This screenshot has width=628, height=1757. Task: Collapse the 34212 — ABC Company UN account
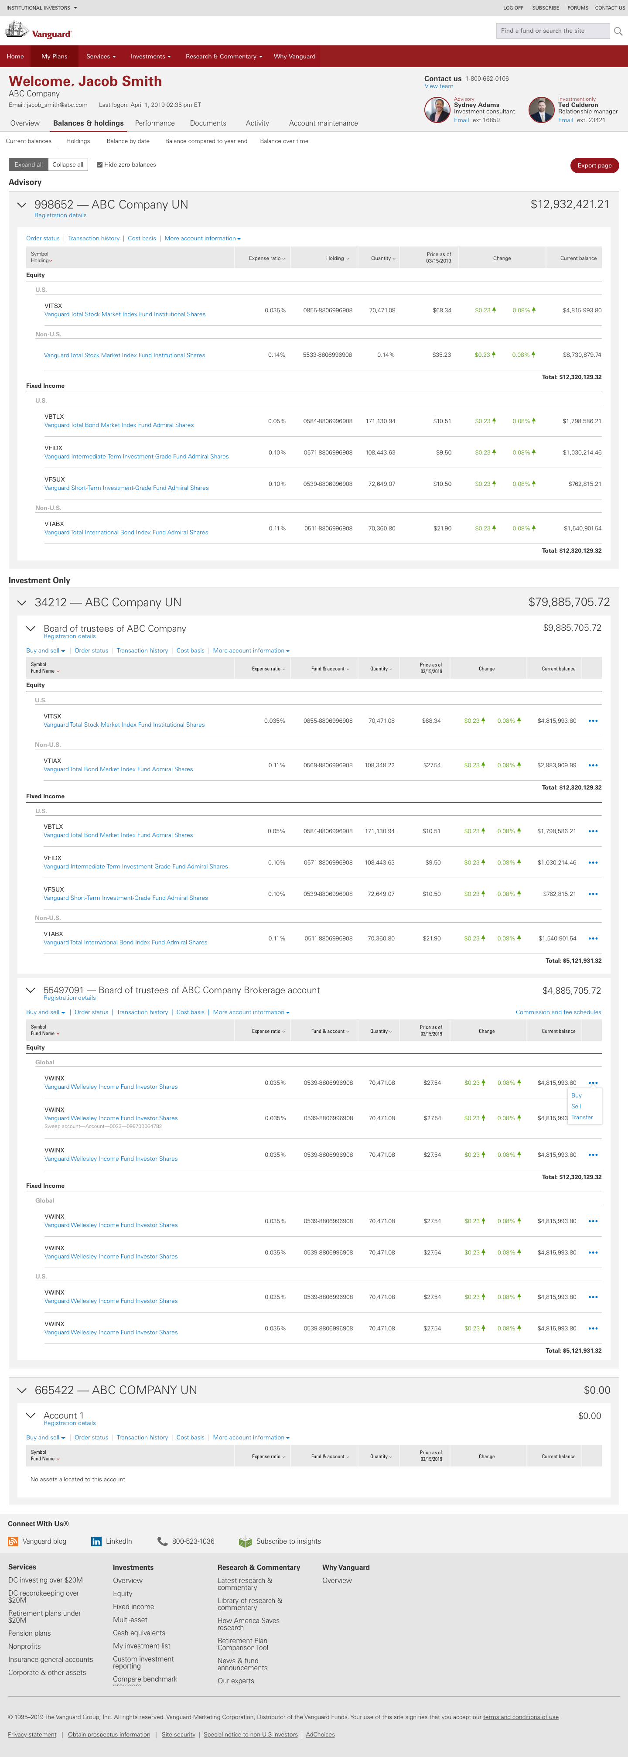[22, 602]
